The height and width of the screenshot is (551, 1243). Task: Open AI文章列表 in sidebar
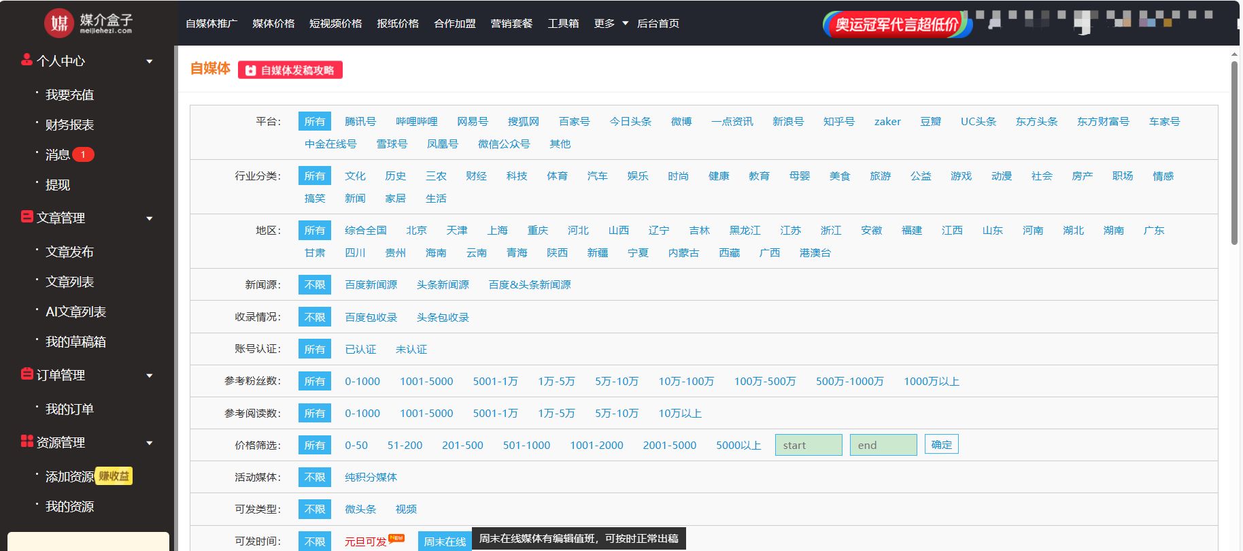coord(75,312)
